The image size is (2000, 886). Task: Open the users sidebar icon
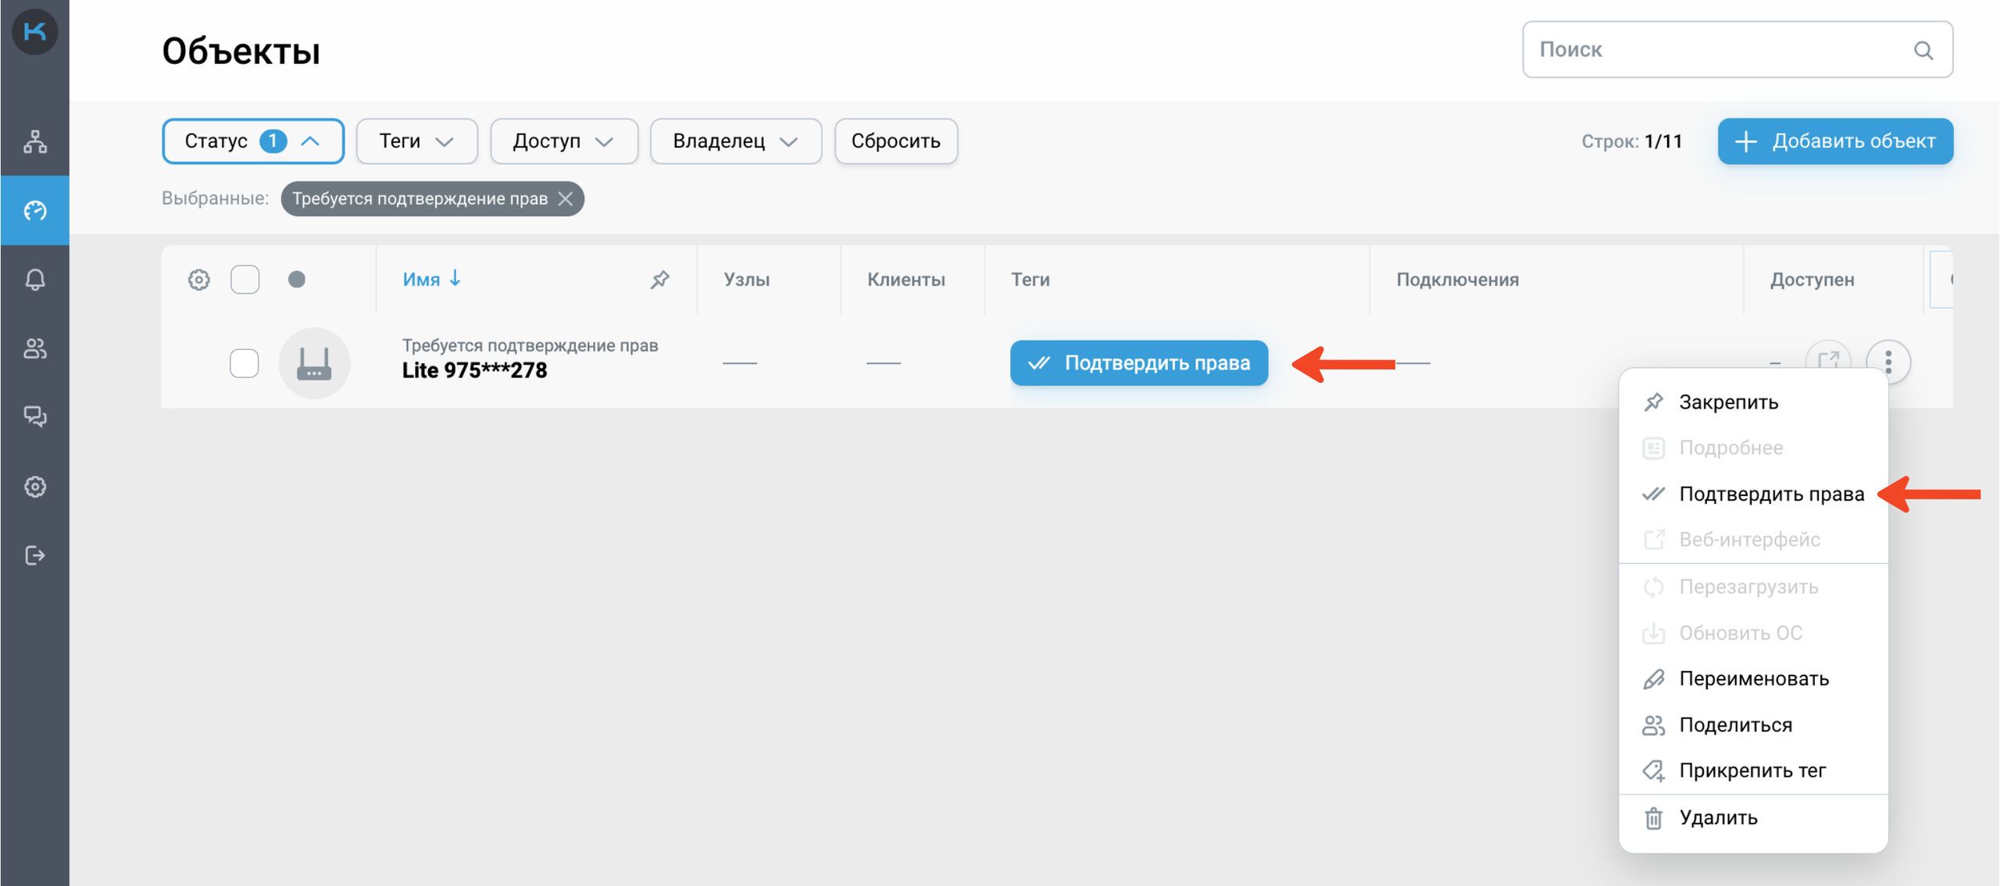coord(35,348)
